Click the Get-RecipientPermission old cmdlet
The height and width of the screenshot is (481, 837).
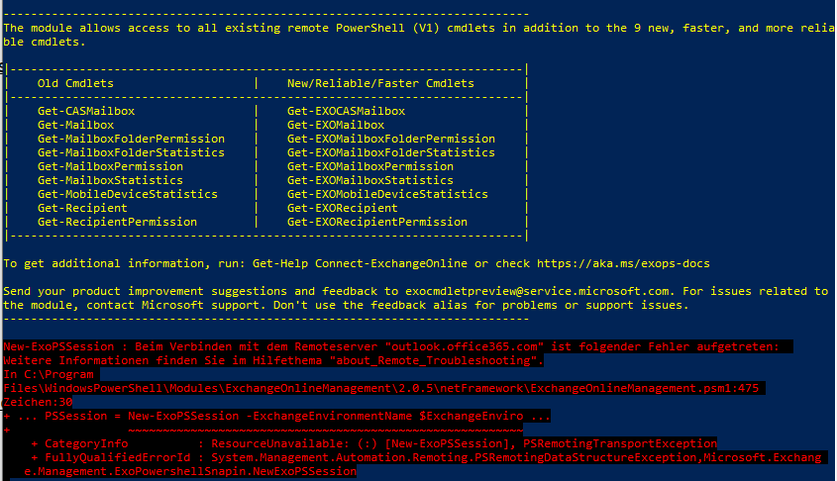(x=117, y=223)
